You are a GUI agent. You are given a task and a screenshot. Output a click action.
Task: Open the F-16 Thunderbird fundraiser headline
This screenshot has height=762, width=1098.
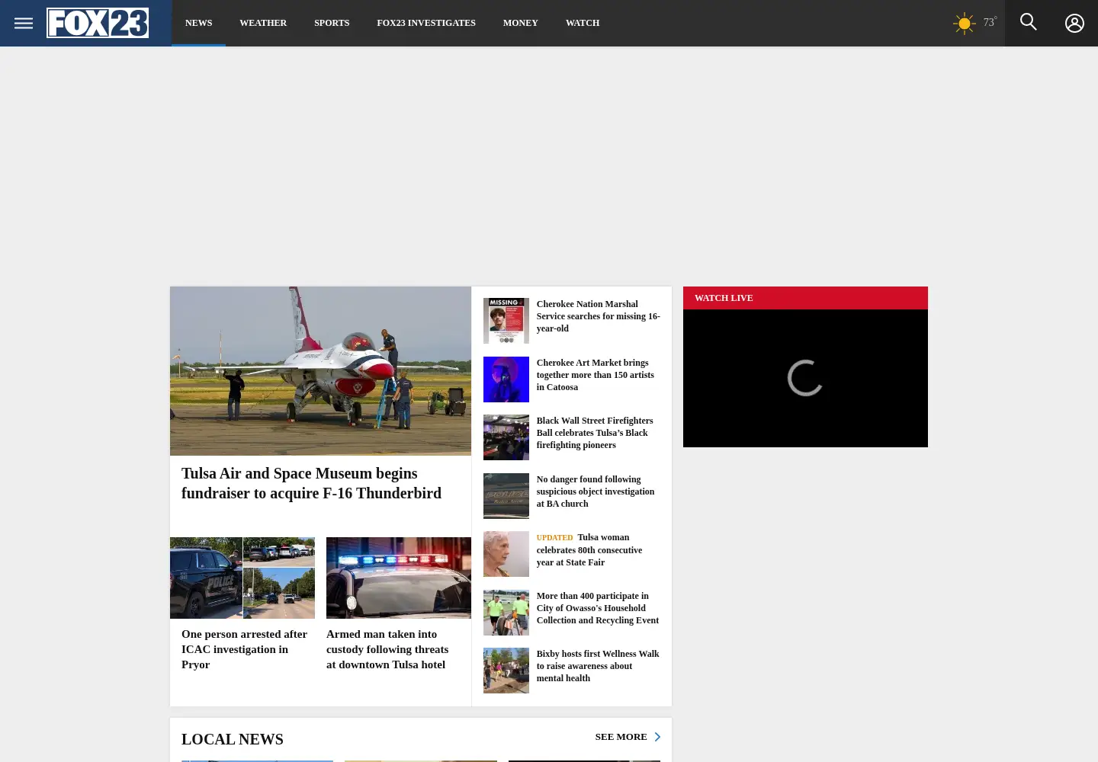pos(311,483)
